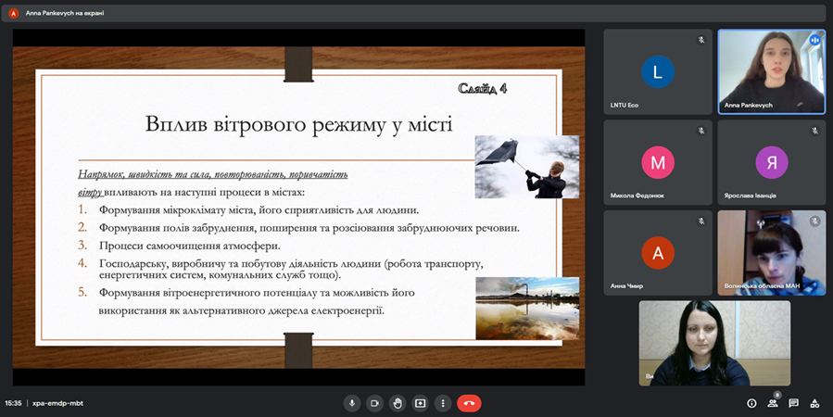Click Анна Чмир's orange A avatar
Viewport: 833px width, 417px height.
tap(658, 253)
